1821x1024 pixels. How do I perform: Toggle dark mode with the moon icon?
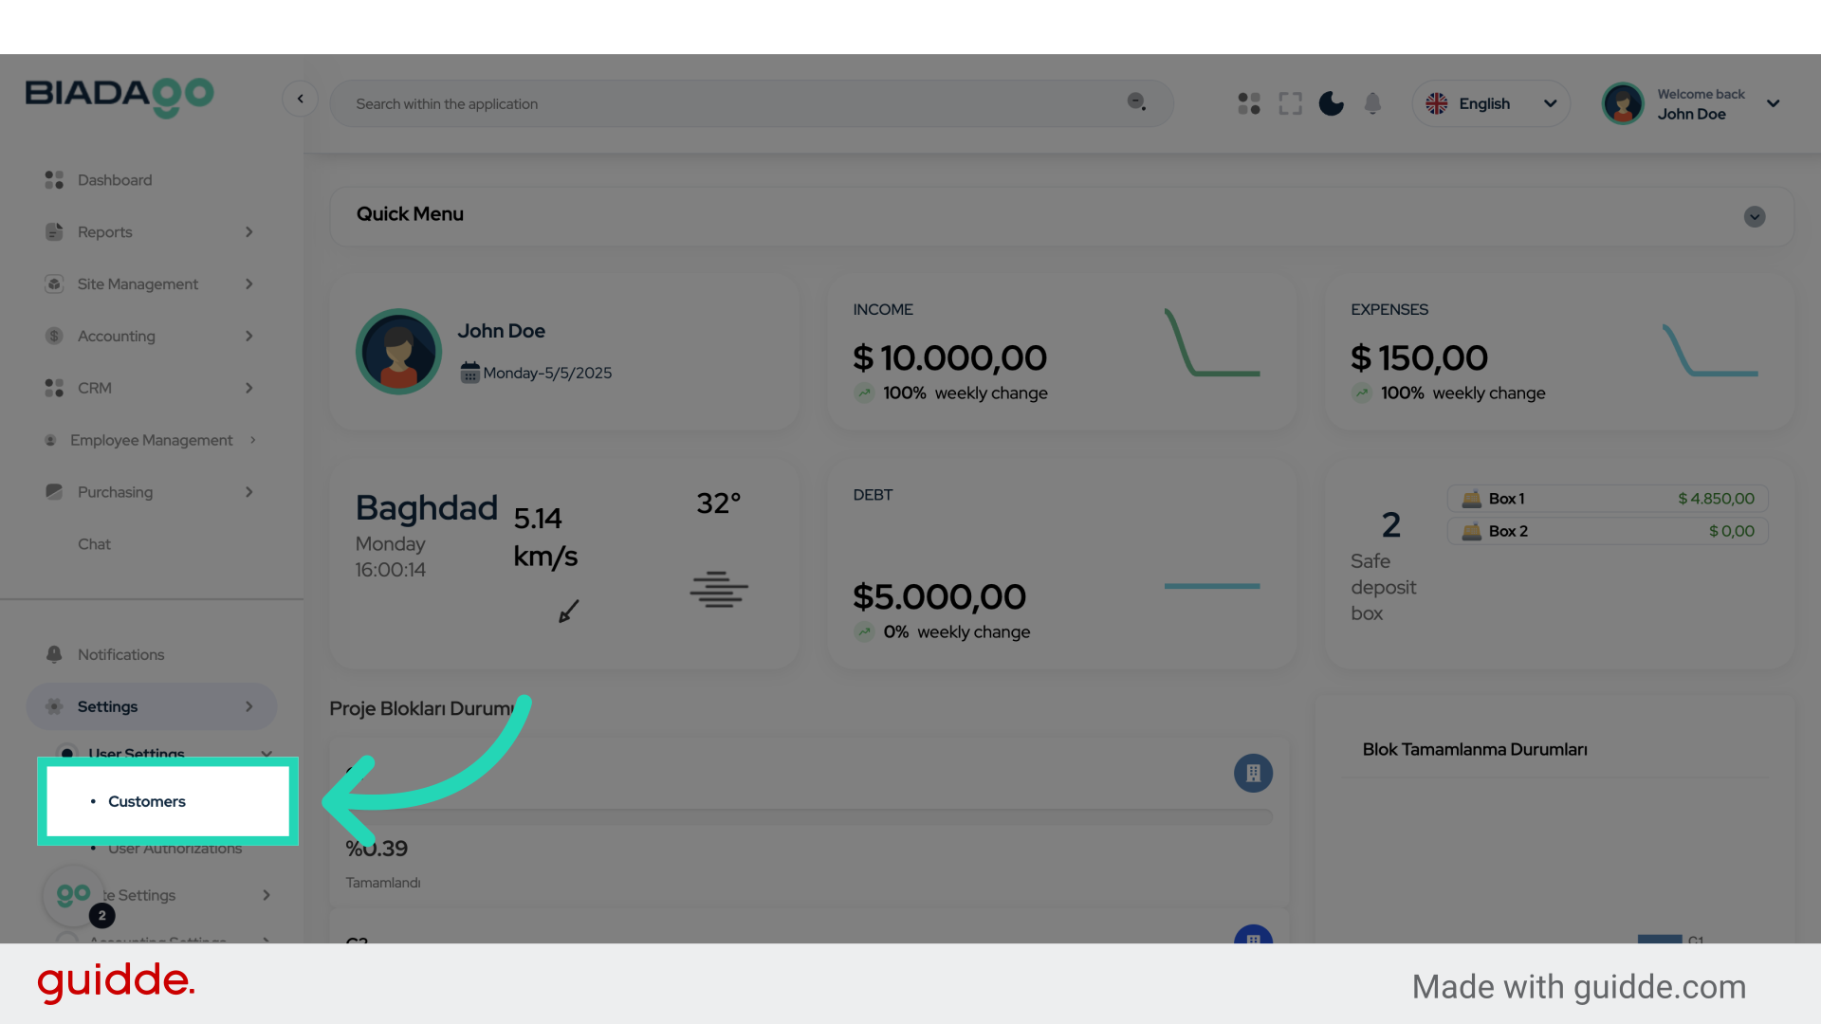(1331, 103)
